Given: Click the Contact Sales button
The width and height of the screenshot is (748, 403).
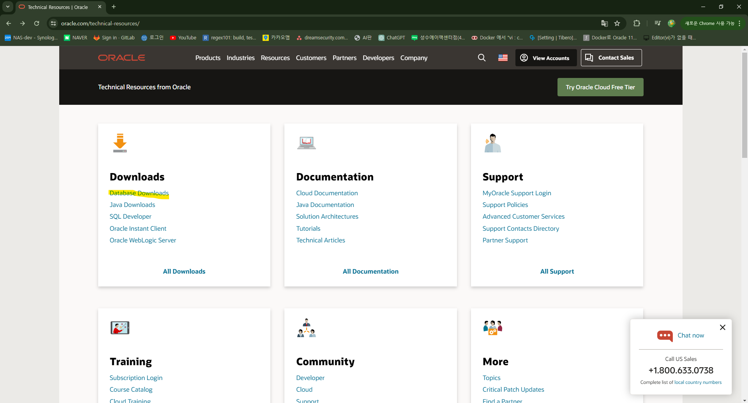Looking at the screenshot, I should [611, 58].
